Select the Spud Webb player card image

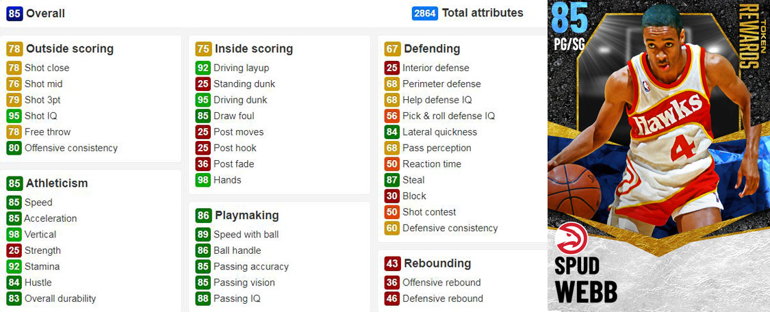(658, 156)
